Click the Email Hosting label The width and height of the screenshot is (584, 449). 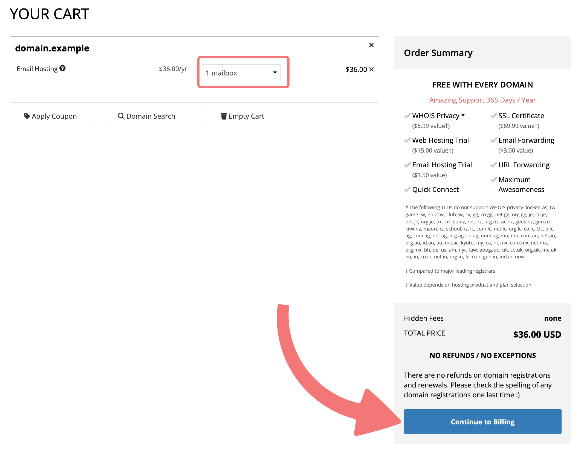[37, 69]
